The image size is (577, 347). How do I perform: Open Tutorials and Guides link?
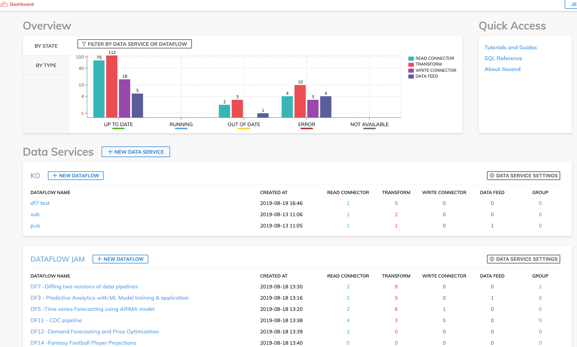(511, 47)
